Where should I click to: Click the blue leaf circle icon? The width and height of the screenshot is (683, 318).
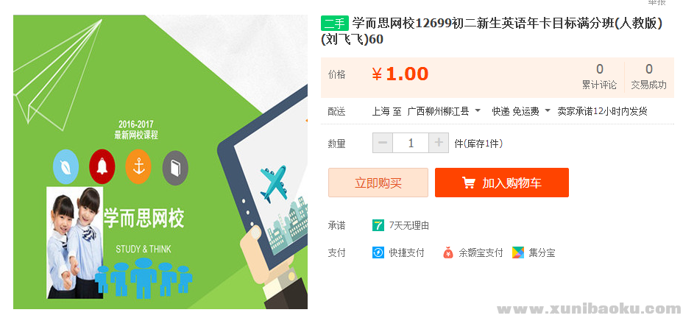tap(66, 167)
